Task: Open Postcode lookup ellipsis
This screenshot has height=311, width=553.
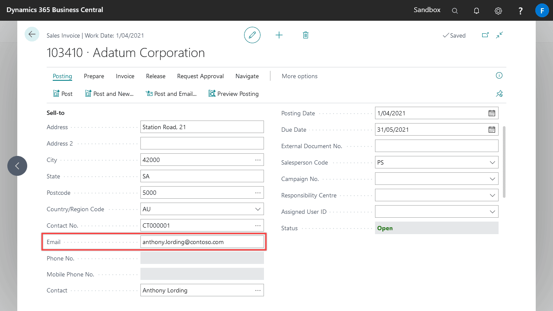Action: (x=258, y=193)
